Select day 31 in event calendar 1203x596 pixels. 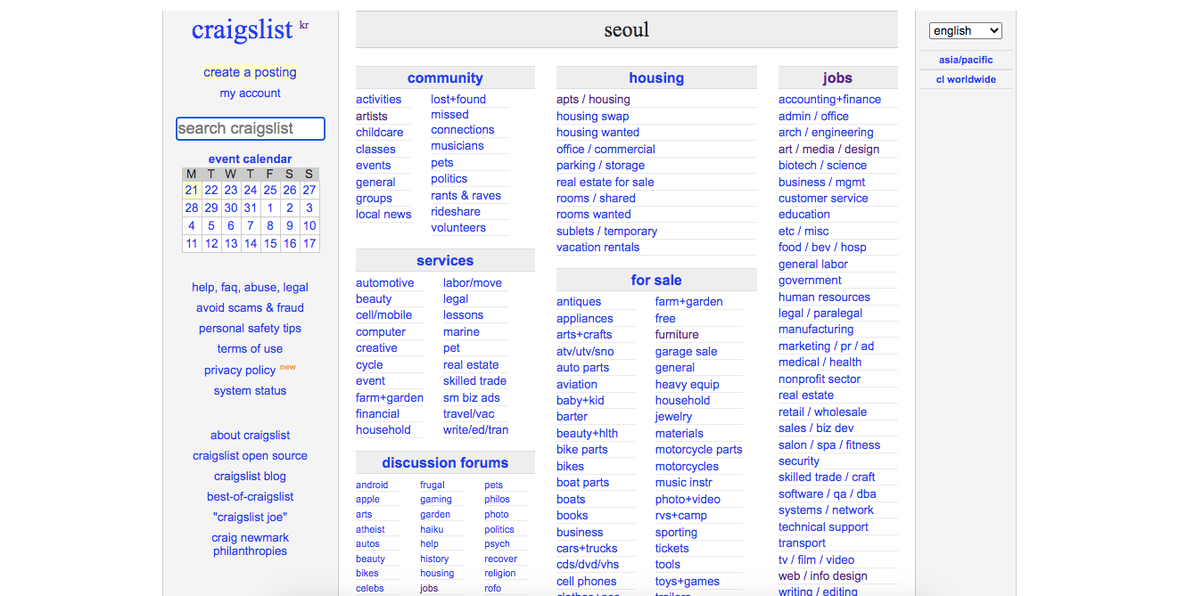tap(251, 208)
